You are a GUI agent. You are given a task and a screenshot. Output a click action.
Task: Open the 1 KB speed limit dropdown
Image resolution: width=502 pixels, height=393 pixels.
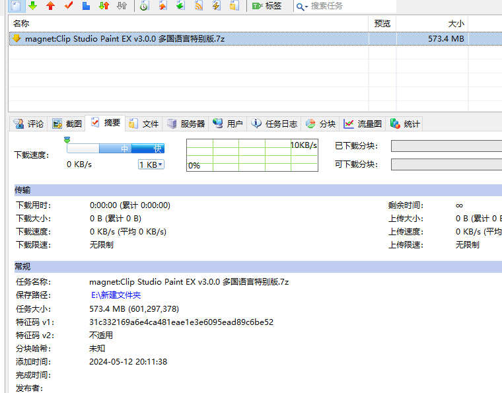point(151,164)
